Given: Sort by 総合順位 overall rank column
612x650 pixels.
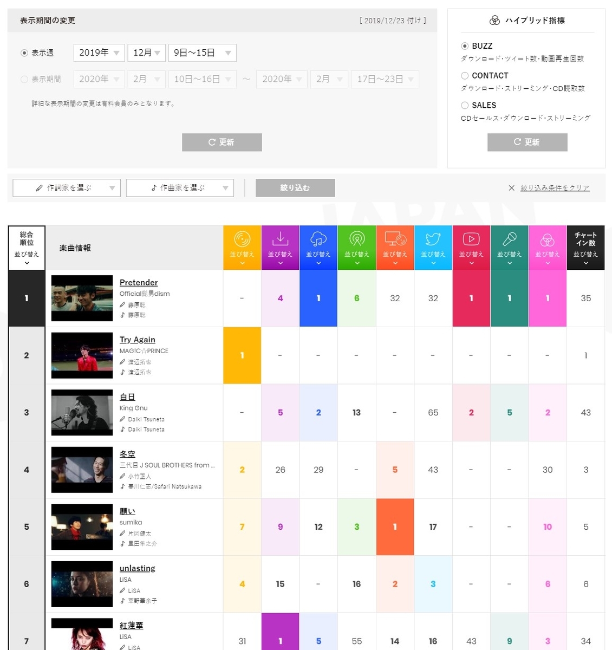Looking at the screenshot, I should [x=27, y=248].
